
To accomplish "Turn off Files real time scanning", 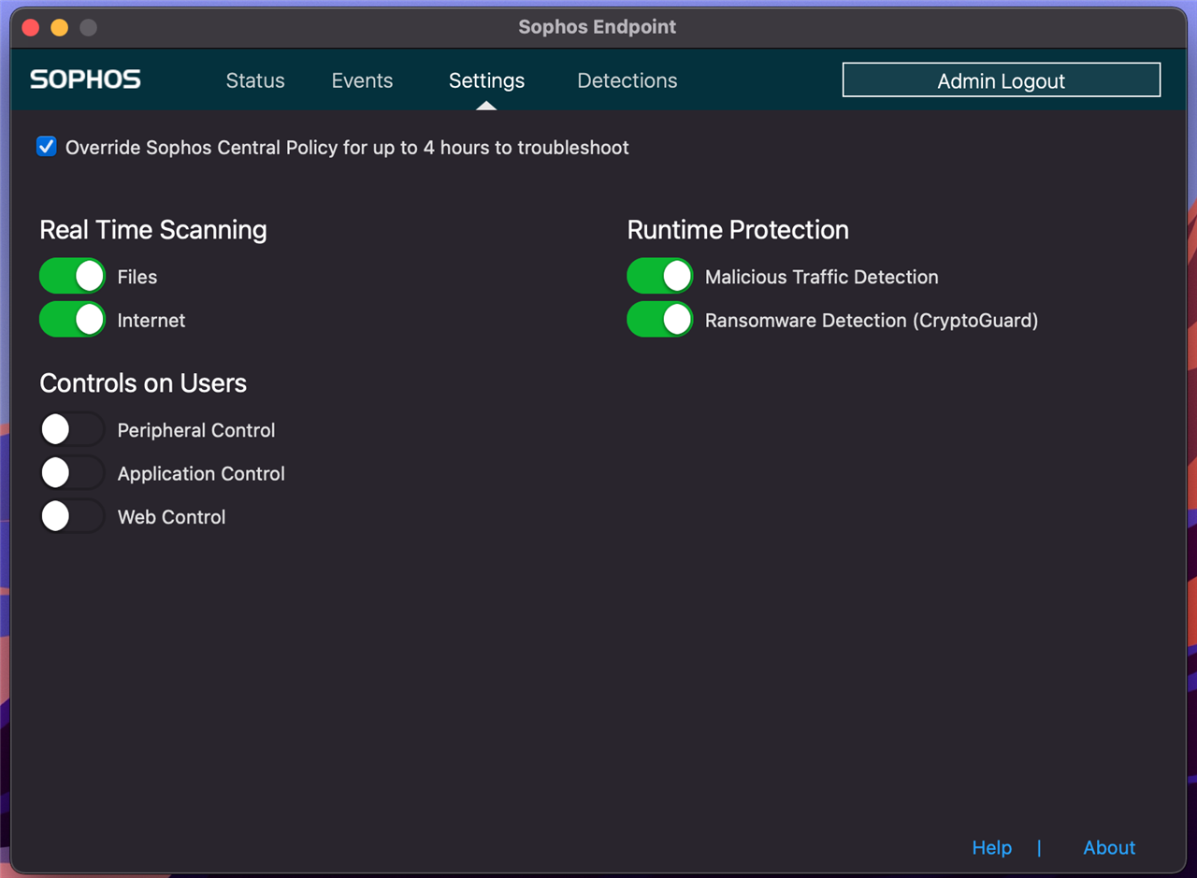I will [x=72, y=277].
